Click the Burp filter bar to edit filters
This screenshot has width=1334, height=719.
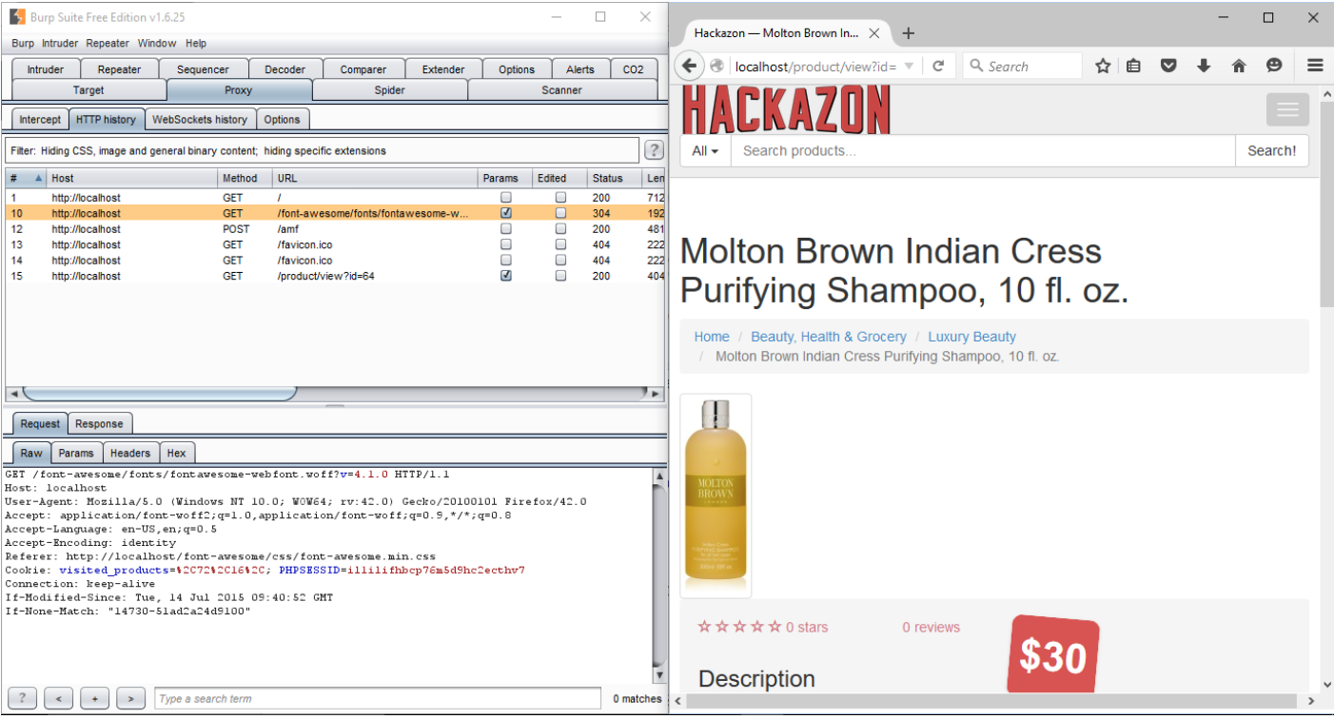322,150
